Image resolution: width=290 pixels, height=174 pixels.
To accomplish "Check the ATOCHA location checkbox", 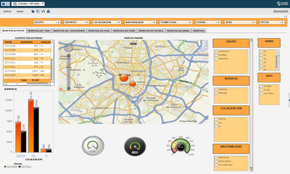I will [x=216, y=119].
